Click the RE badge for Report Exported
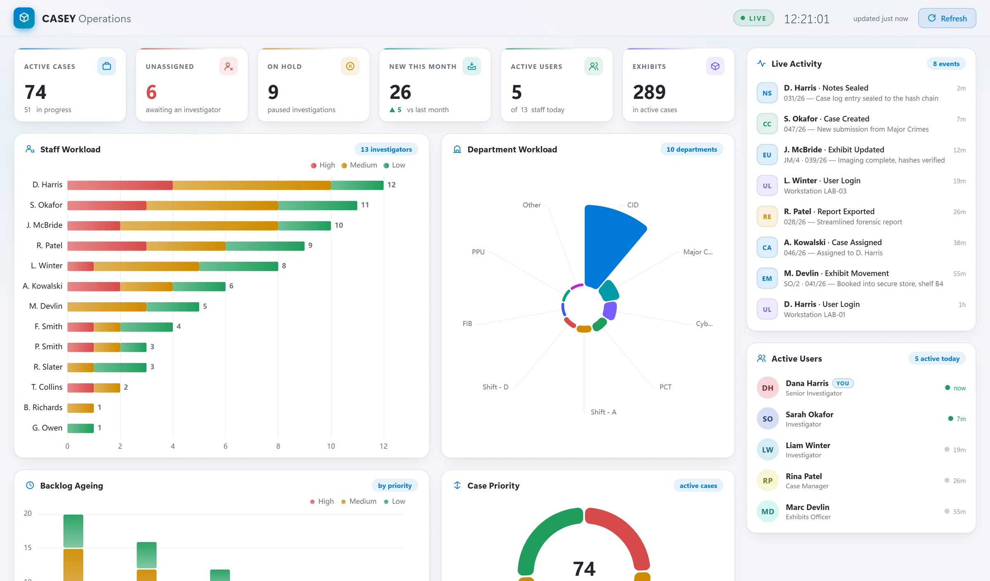990x581 pixels. click(767, 217)
